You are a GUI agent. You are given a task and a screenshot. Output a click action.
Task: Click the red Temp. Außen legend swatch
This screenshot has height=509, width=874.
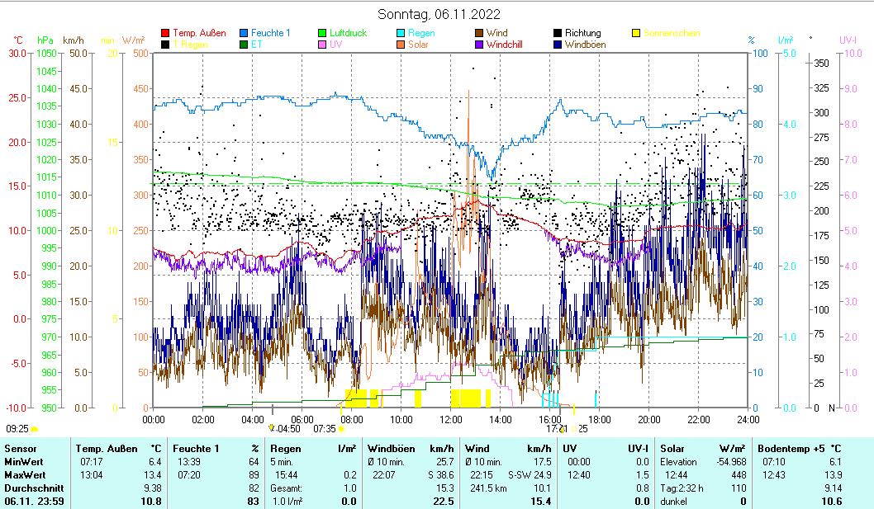pyautogui.click(x=166, y=34)
